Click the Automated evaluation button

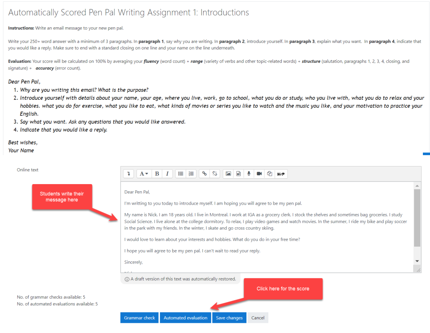click(185, 317)
